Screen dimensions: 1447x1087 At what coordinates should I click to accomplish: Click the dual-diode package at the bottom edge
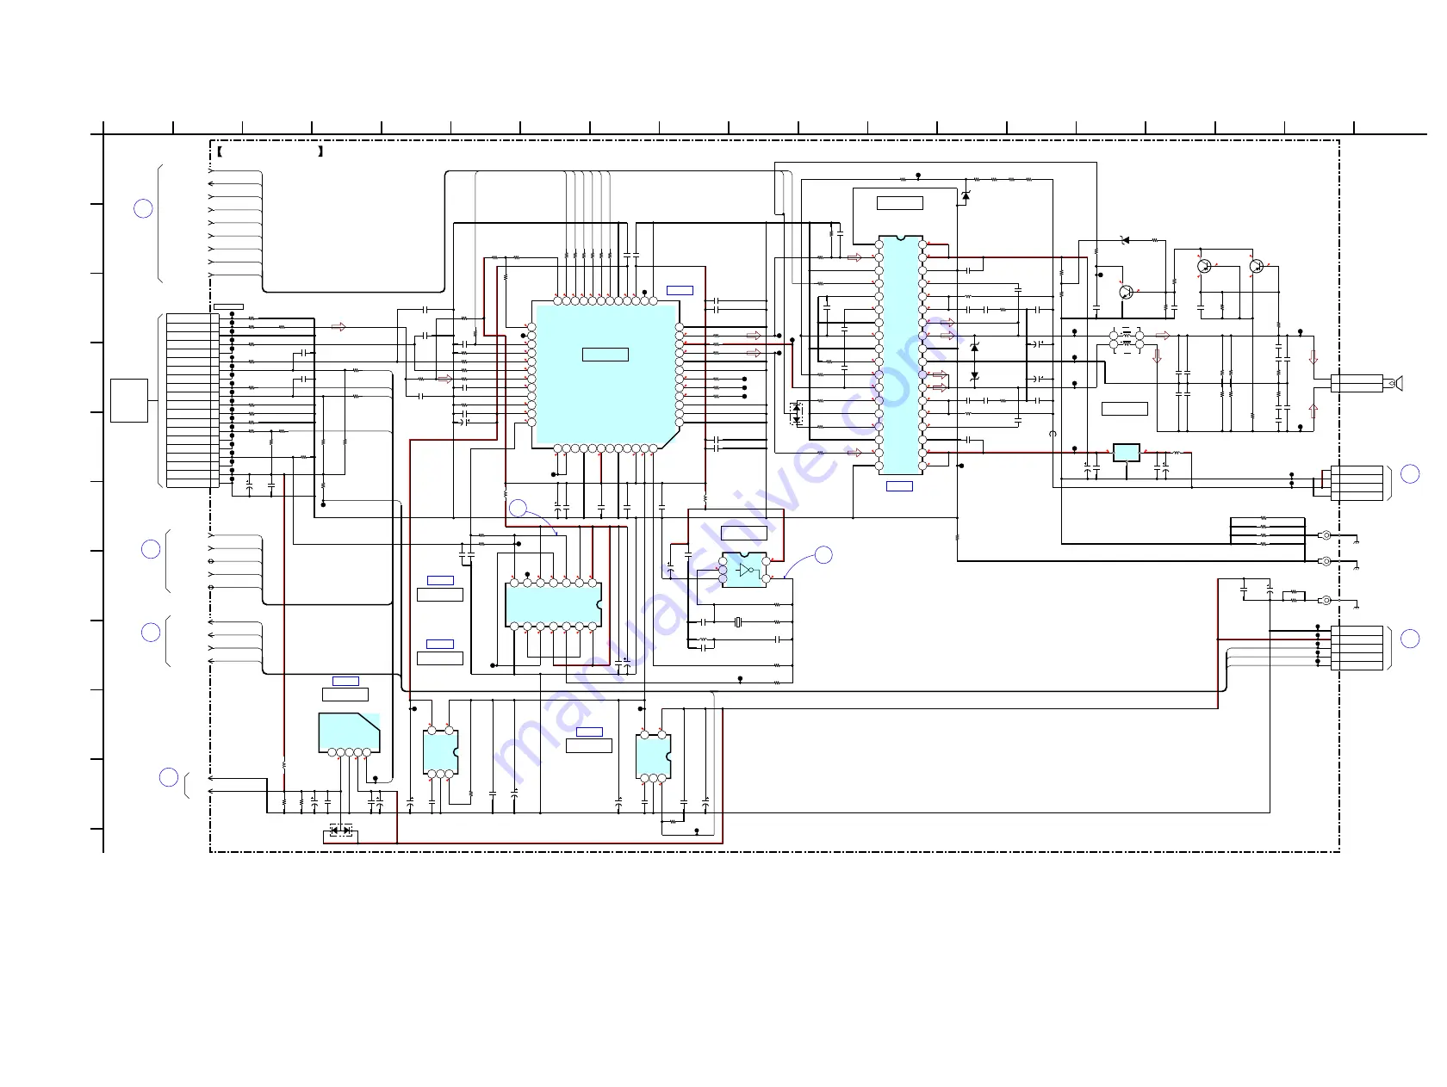(x=341, y=831)
